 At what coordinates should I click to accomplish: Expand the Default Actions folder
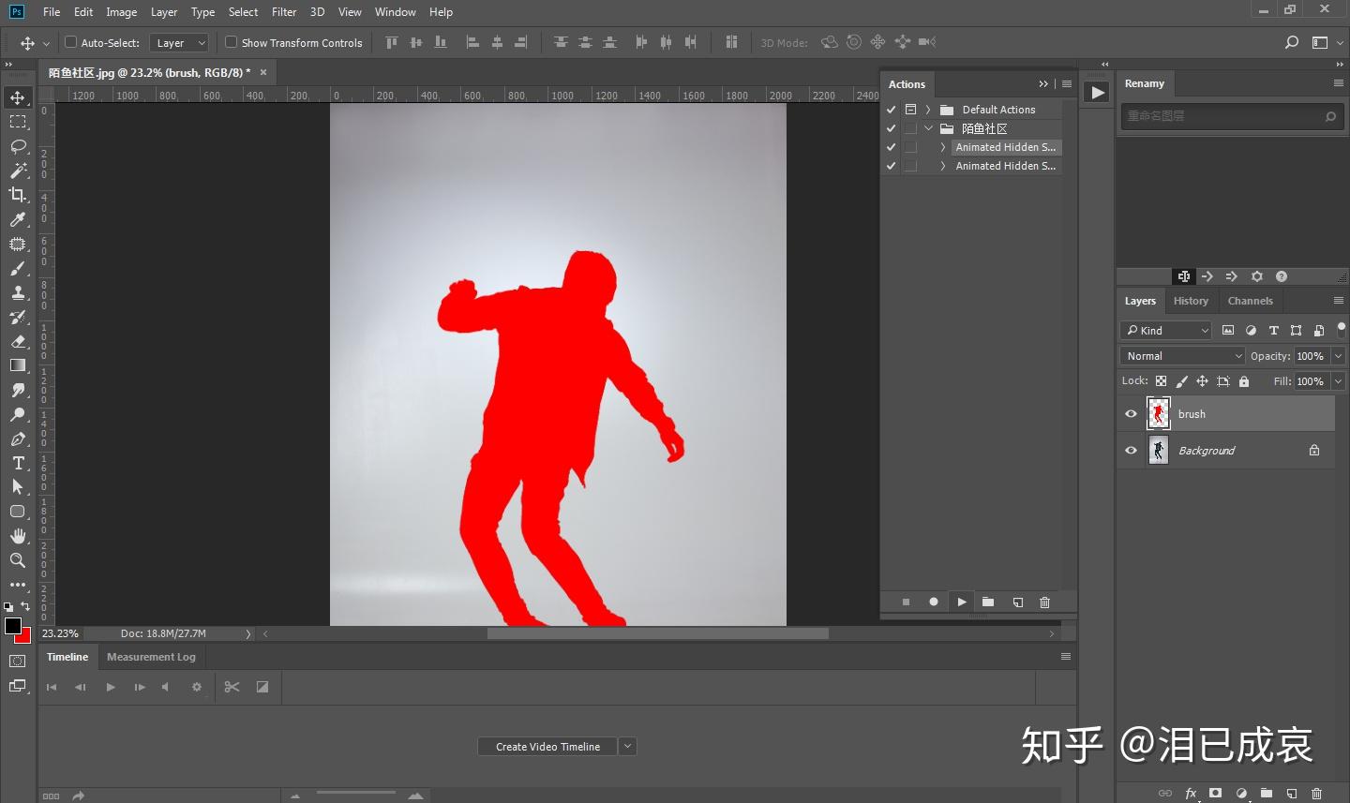pos(927,110)
